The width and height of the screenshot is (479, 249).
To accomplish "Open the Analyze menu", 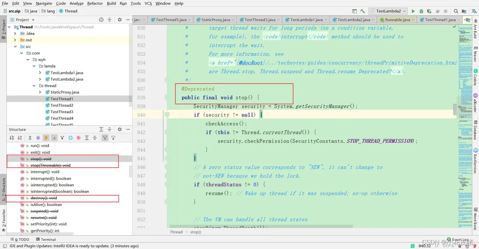I will pos(76,3).
